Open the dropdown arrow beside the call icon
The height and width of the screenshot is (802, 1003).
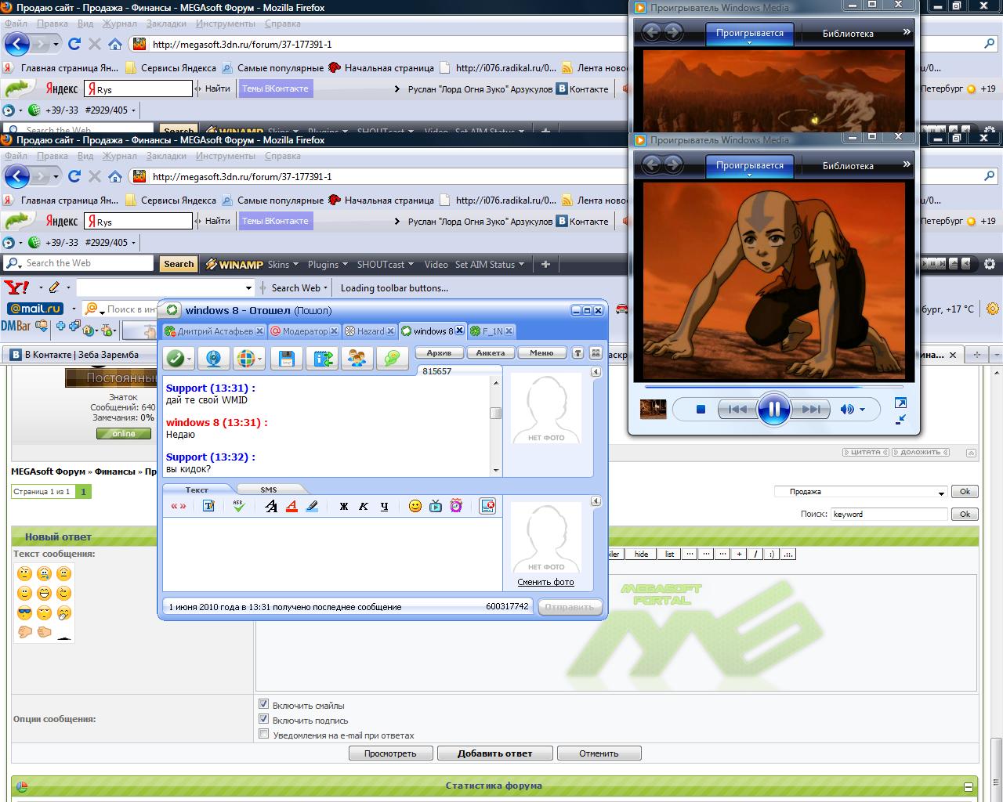pyautogui.click(x=189, y=359)
